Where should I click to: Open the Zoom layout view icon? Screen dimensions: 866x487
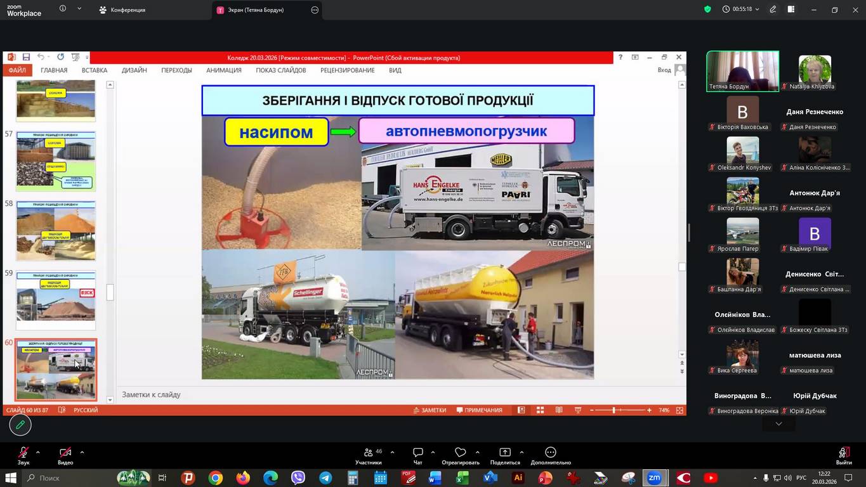click(791, 10)
